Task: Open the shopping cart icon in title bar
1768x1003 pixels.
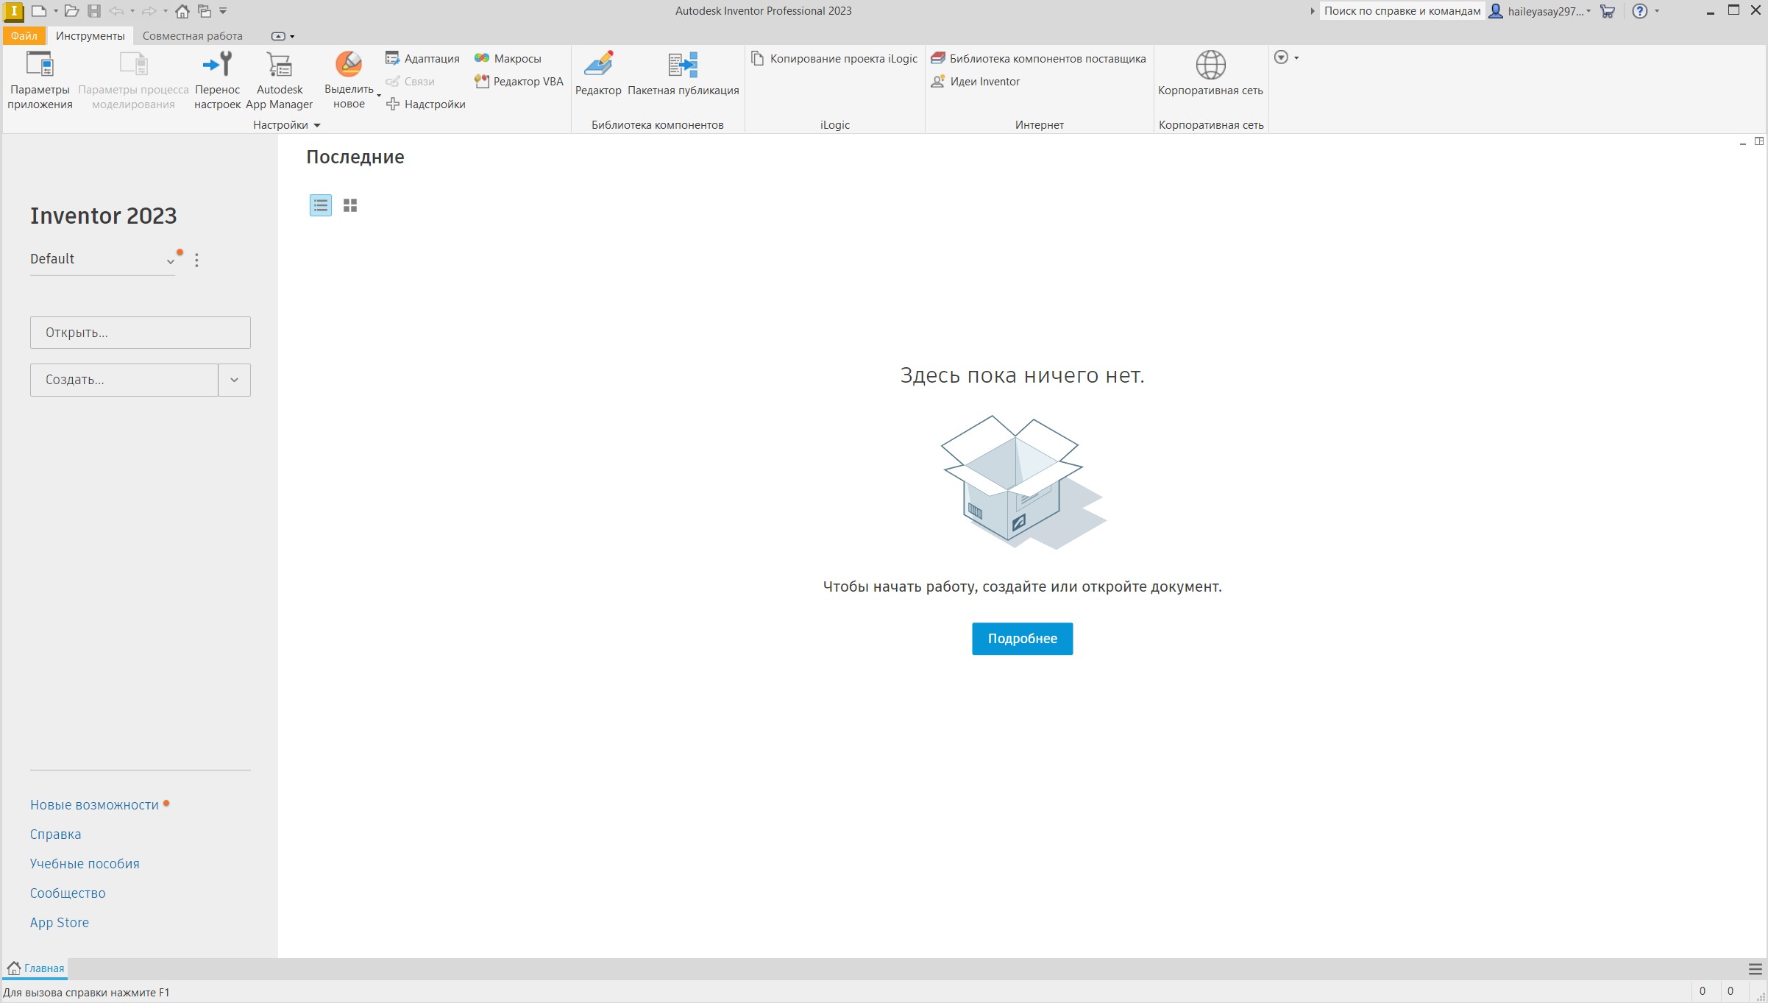Action: (x=1608, y=11)
